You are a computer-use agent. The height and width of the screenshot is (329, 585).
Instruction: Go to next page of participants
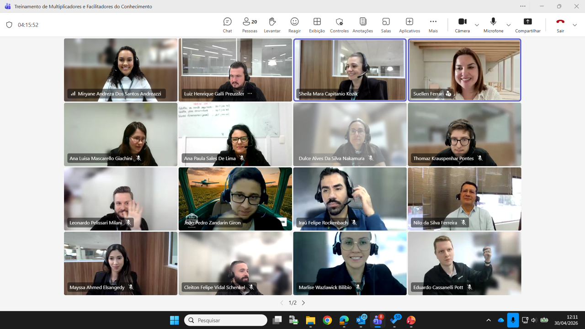click(303, 303)
